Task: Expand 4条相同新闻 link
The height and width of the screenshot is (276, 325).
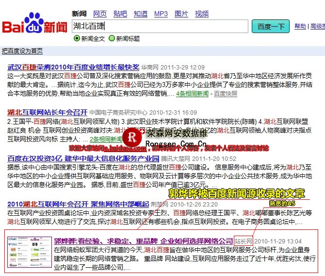Action: [x=192, y=93]
